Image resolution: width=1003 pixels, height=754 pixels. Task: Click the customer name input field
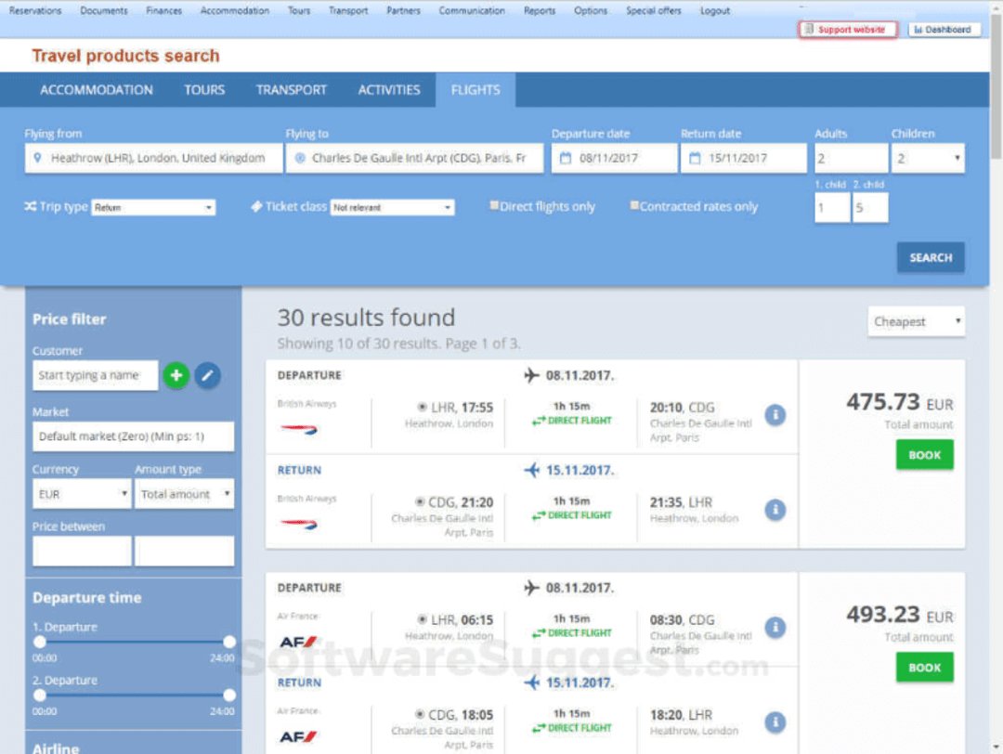(98, 375)
